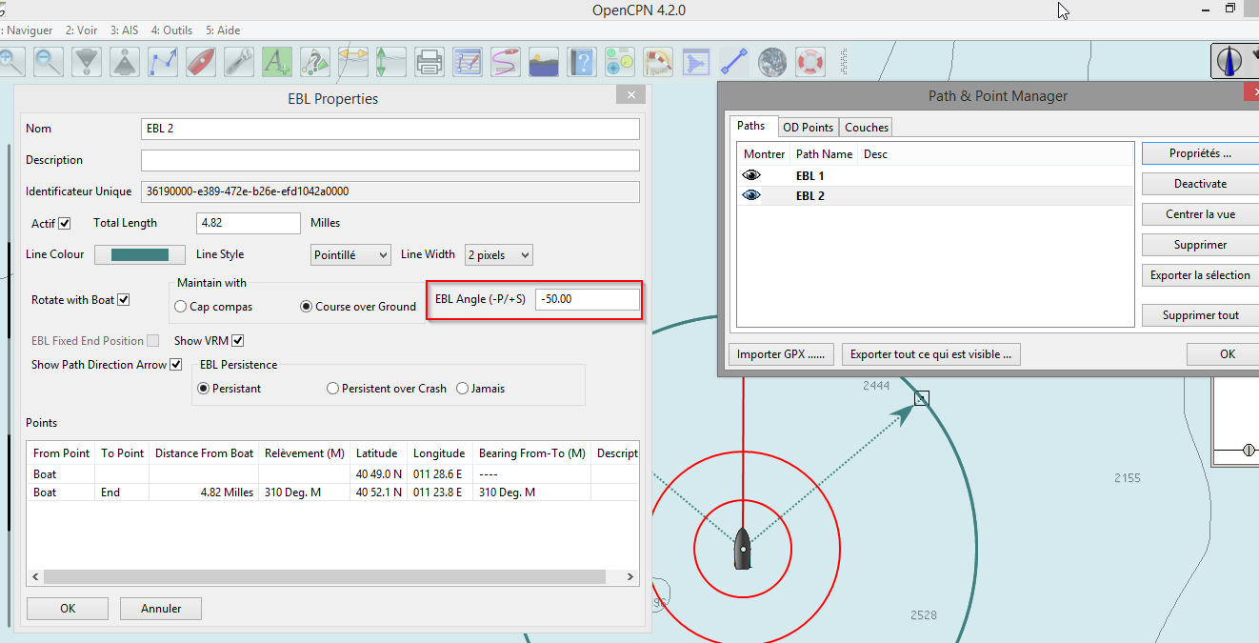Toggle visibility eye for EBL 1
The image size is (1259, 643).
click(x=752, y=175)
